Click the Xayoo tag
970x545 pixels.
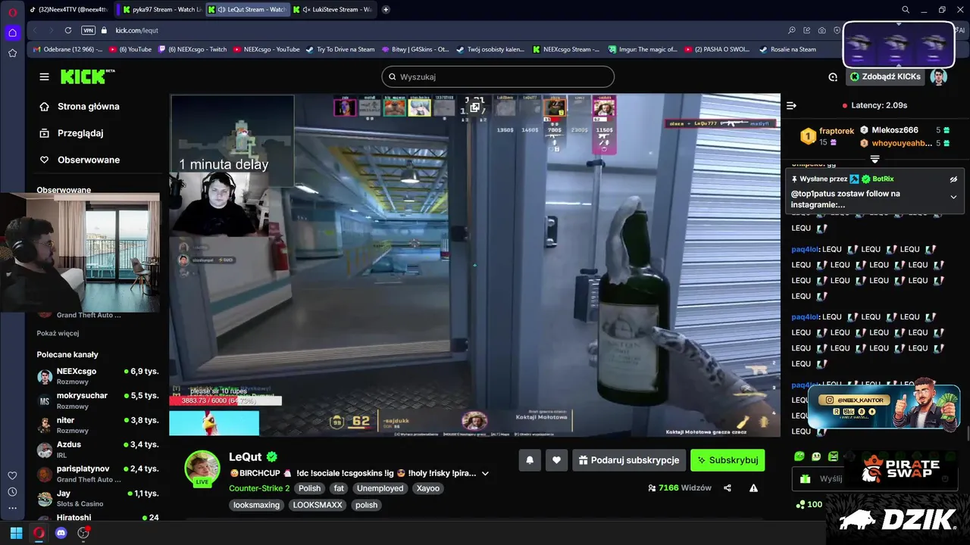428,488
